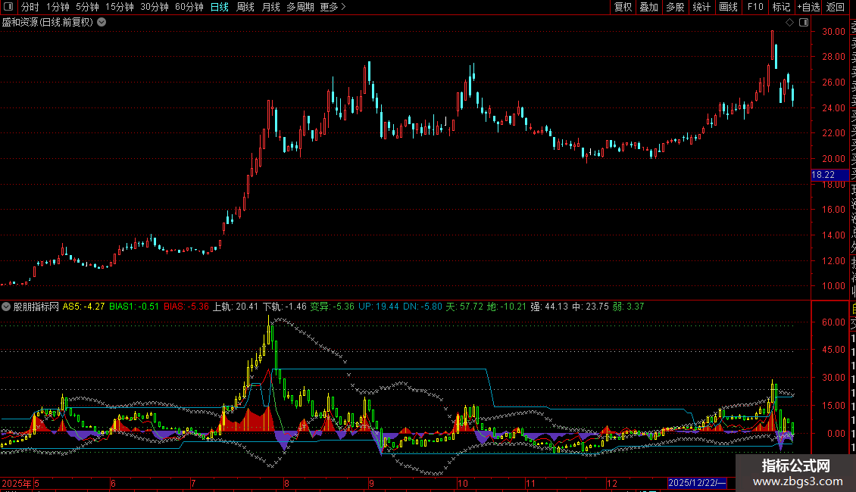Open the 股朋指标网 indicator dropdown arrow
The image size is (856, 492).
pyautogui.click(x=6, y=307)
